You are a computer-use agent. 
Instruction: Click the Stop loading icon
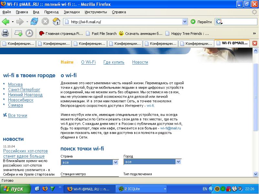click(45, 21)
